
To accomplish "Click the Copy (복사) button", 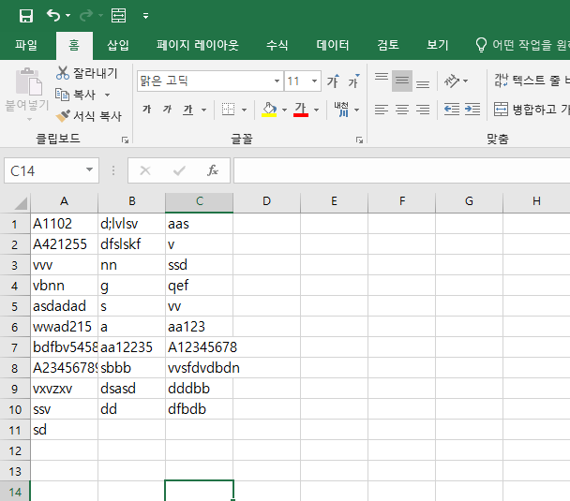I will 83,95.
